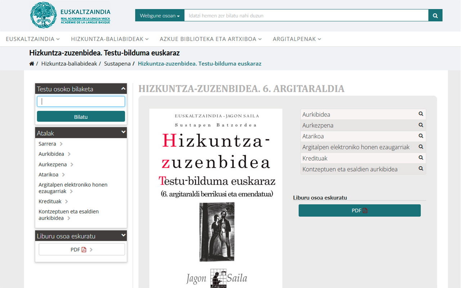
Task: Open Aurkibidea section in Atalak sidebar
Action: (51, 154)
